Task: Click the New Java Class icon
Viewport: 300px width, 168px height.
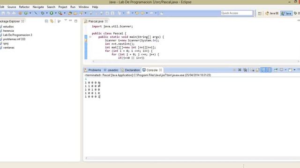Action: (x=26, y=13)
